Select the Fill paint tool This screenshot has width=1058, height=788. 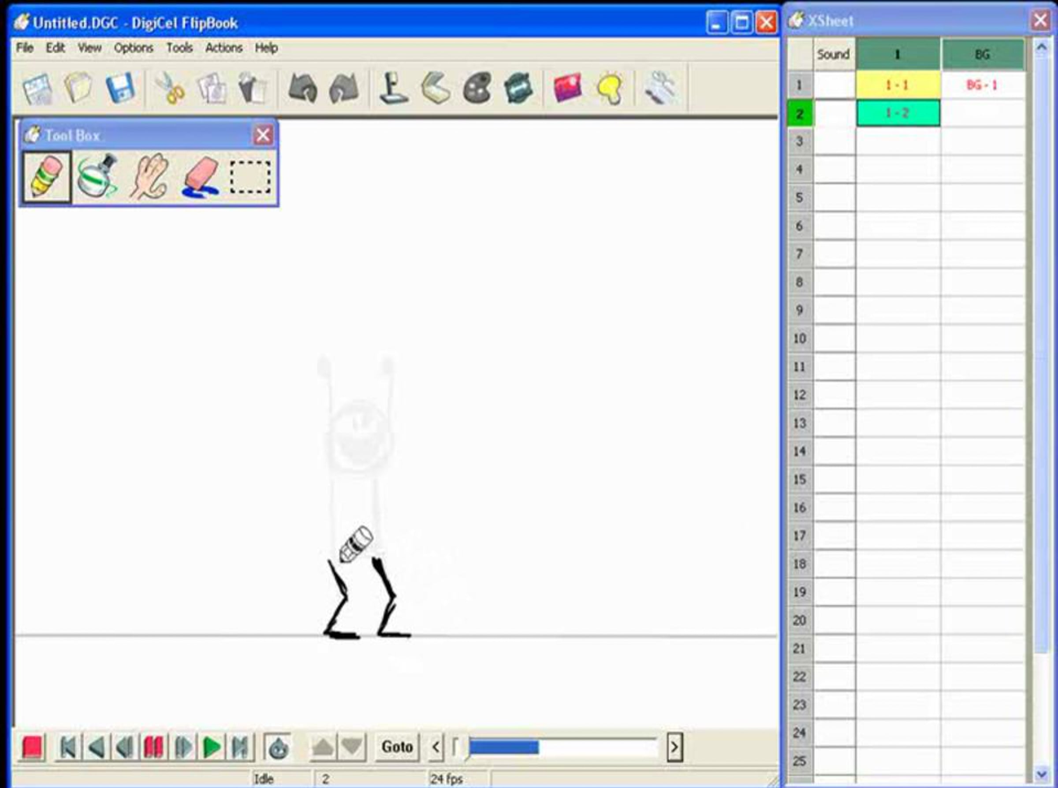pyautogui.click(x=97, y=177)
